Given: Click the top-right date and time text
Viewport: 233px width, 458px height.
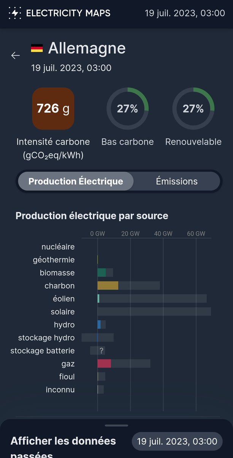Looking at the screenshot, I should pos(185,13).
